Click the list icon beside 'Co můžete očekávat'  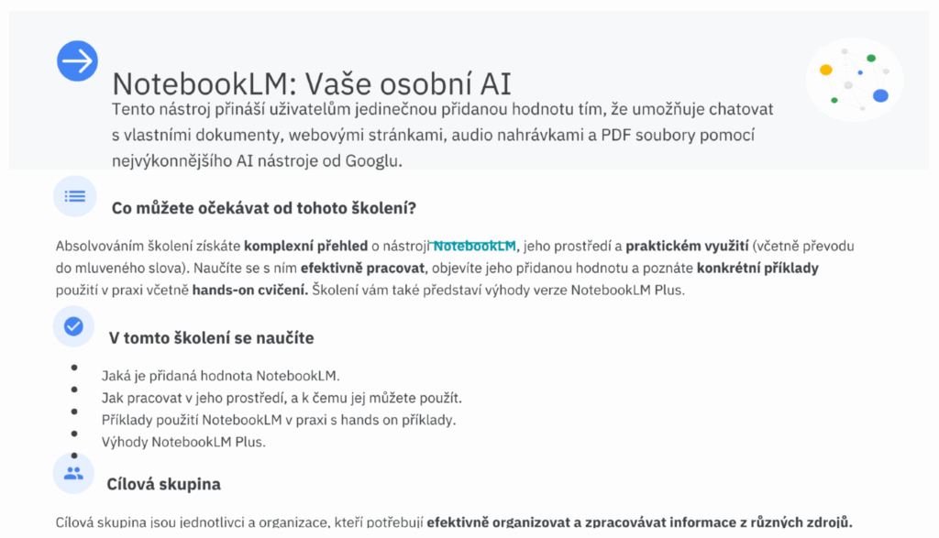(74, 196)
